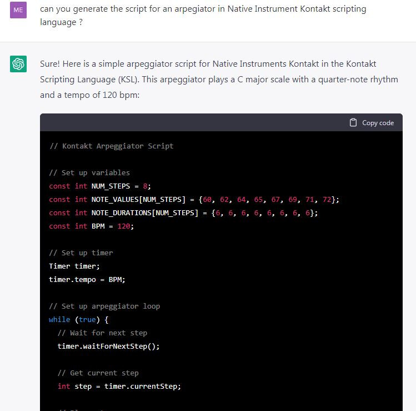Click the NOTE_VALUES array declaration line

coord(194,200)
